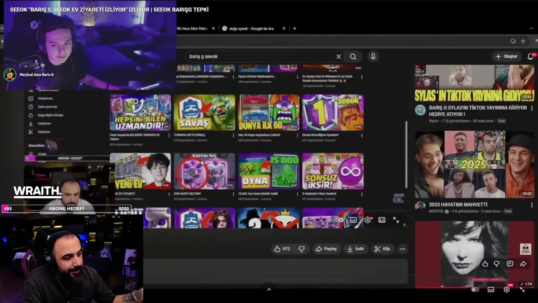Open the main player settings gear
The width and height of the screenshot is (538, 303).
pyautogui.click(x=506, y=290)
